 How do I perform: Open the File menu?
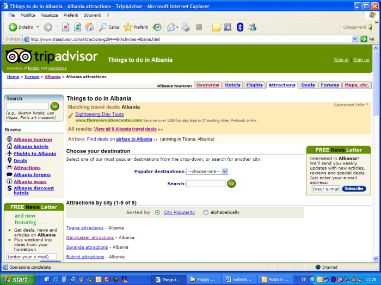pos(11,15)
